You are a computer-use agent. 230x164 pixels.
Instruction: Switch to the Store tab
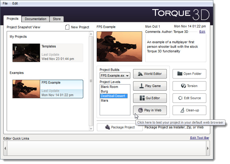pos(57,19)
